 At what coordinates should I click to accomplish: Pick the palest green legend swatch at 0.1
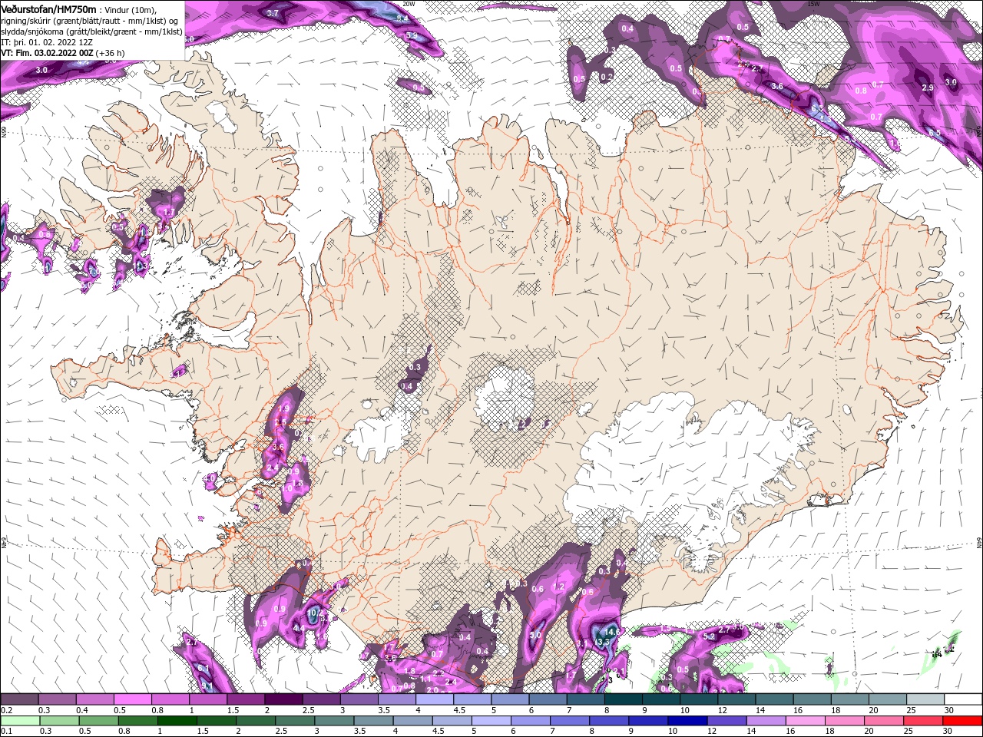pos(19,721)
